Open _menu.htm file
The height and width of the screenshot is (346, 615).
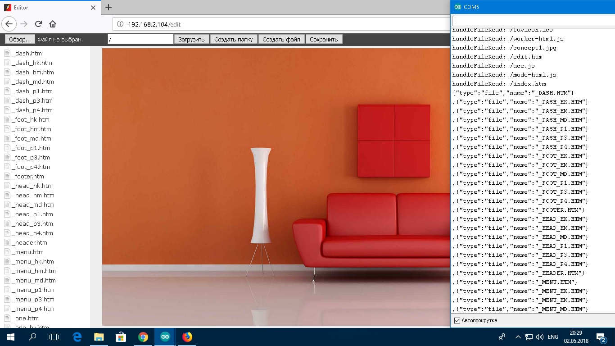(27, 252)
